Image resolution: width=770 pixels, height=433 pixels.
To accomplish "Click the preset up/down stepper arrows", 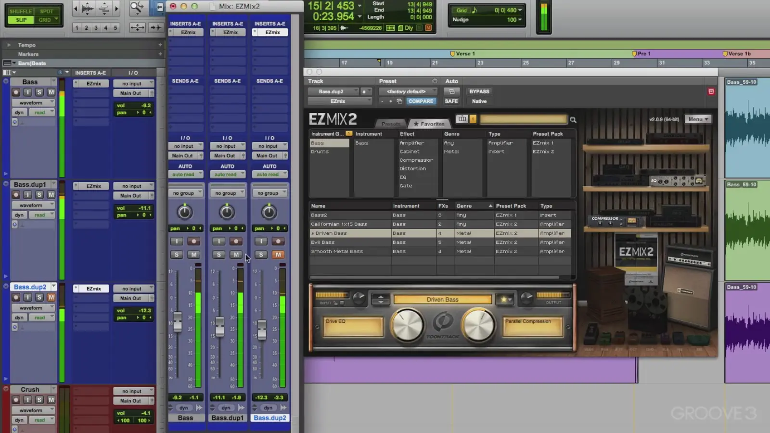I will tap(381, 299).
